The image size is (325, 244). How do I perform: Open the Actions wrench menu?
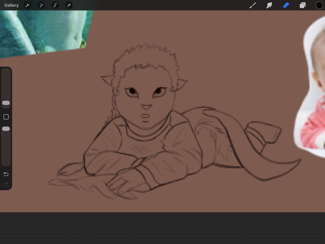tap(27, 5)
